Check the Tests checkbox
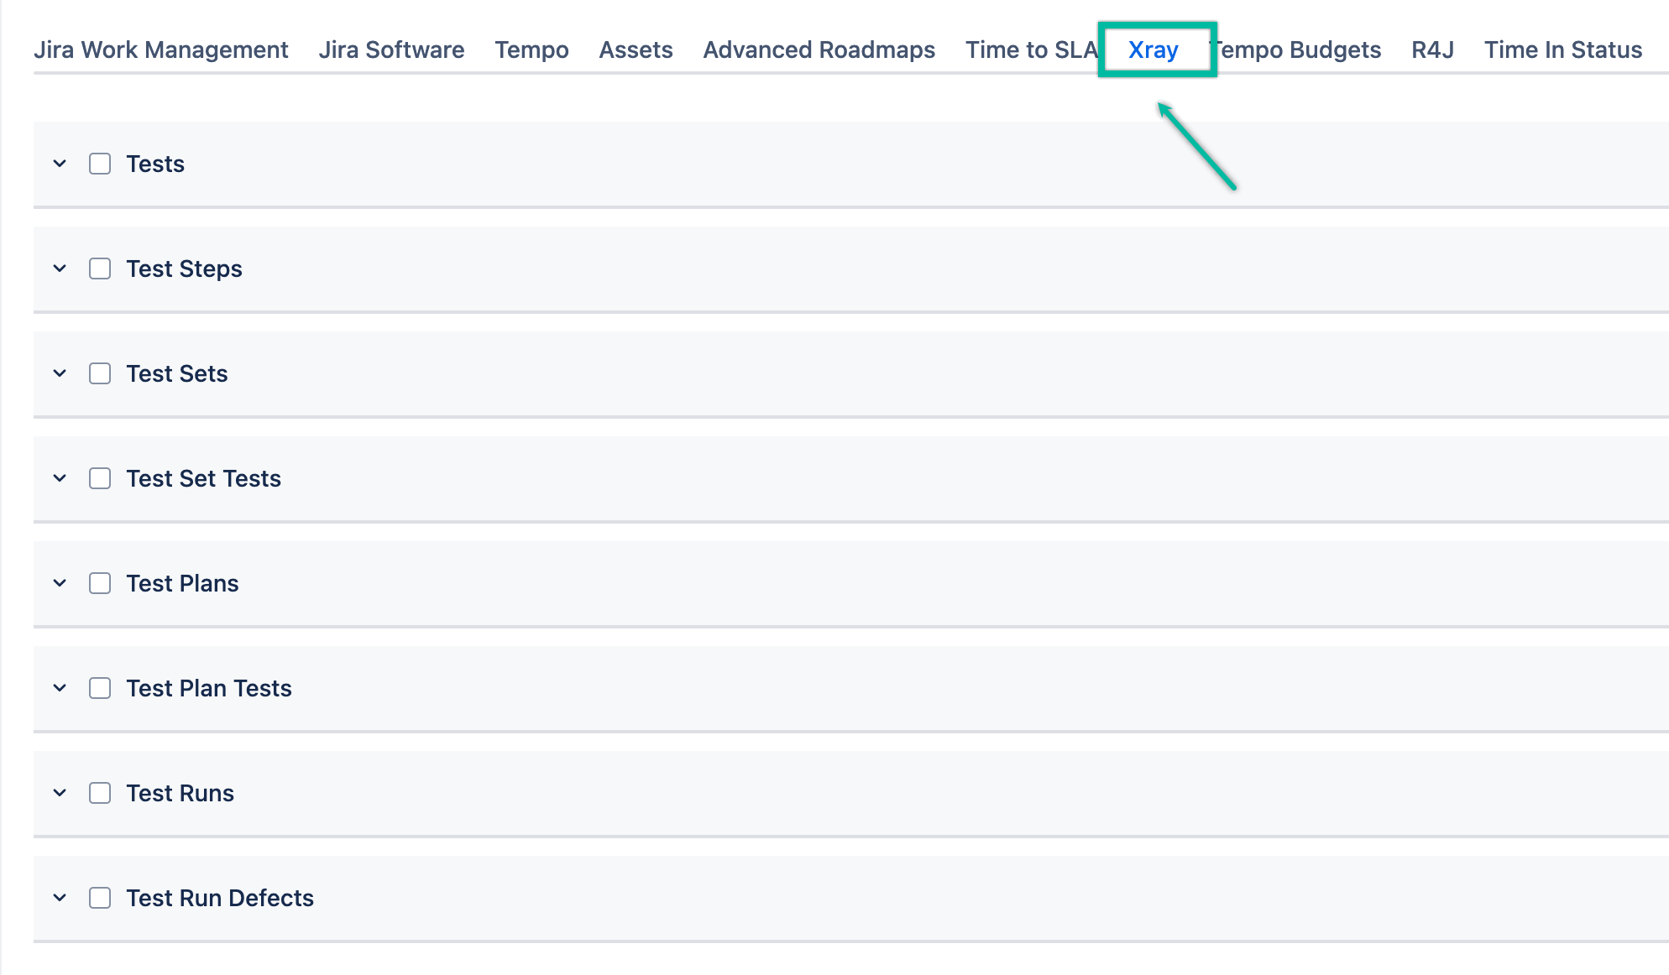This screenshot has height=975, width=1669. (99, 164)
